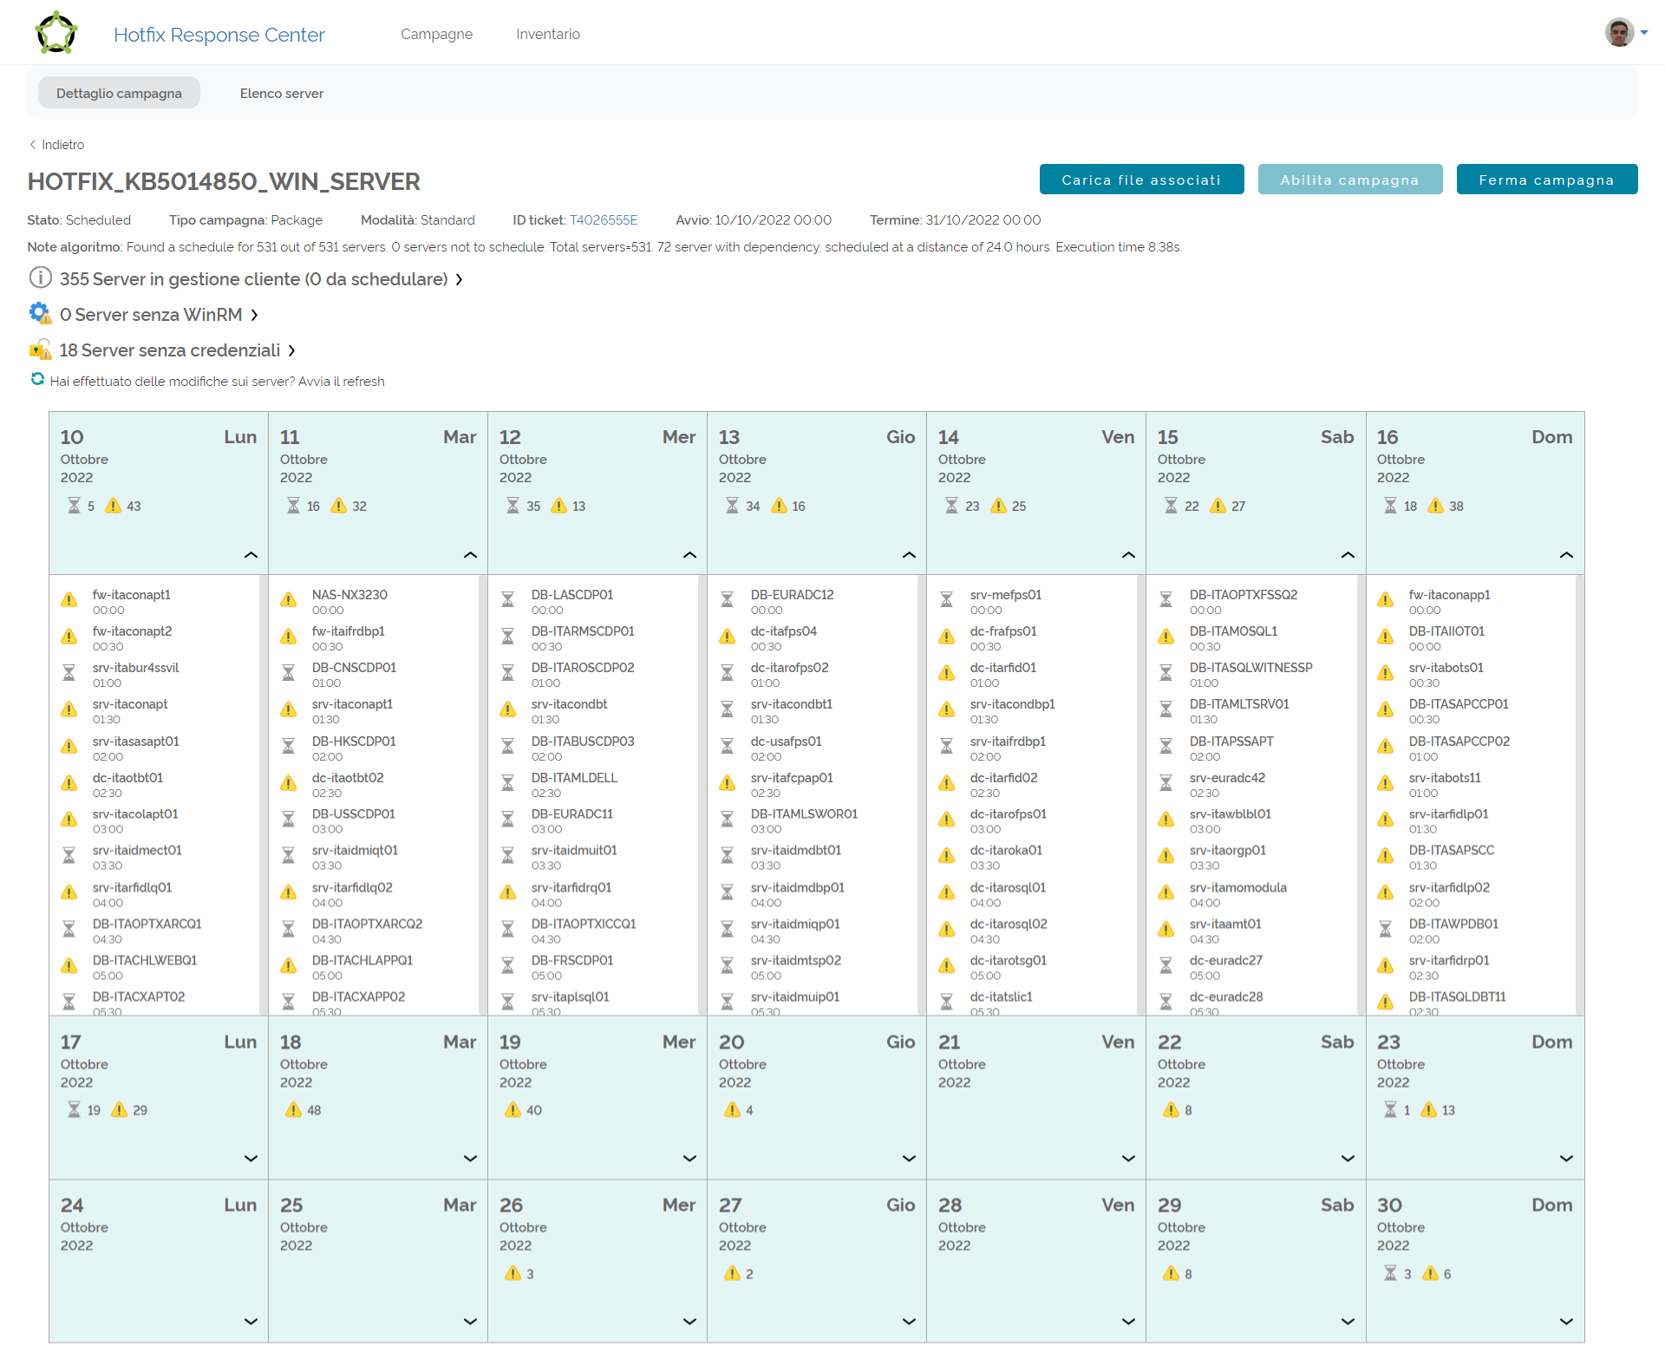Screen dimensions: 1665x1366
Task: Expand the 30 Ottobre Dom day panel
Action: point(1566,1322)
